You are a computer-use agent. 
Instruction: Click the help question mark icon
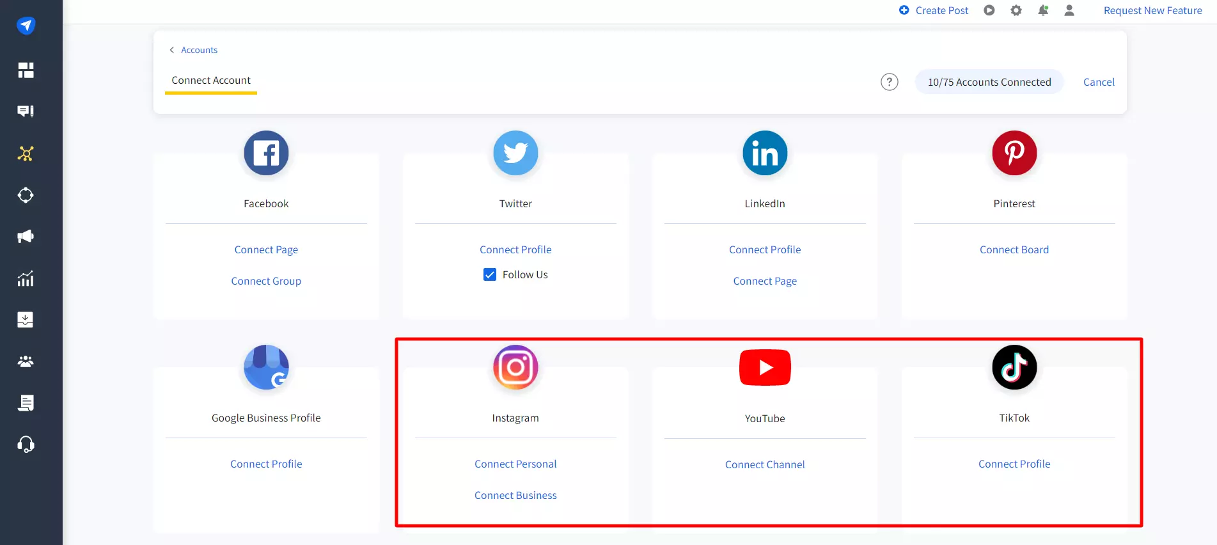890,82
